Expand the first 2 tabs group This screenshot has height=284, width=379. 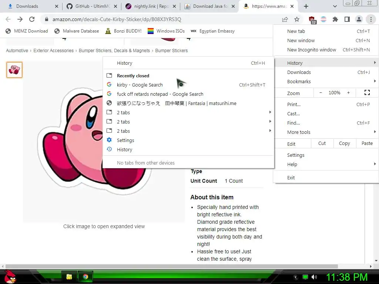click(188, 112)
